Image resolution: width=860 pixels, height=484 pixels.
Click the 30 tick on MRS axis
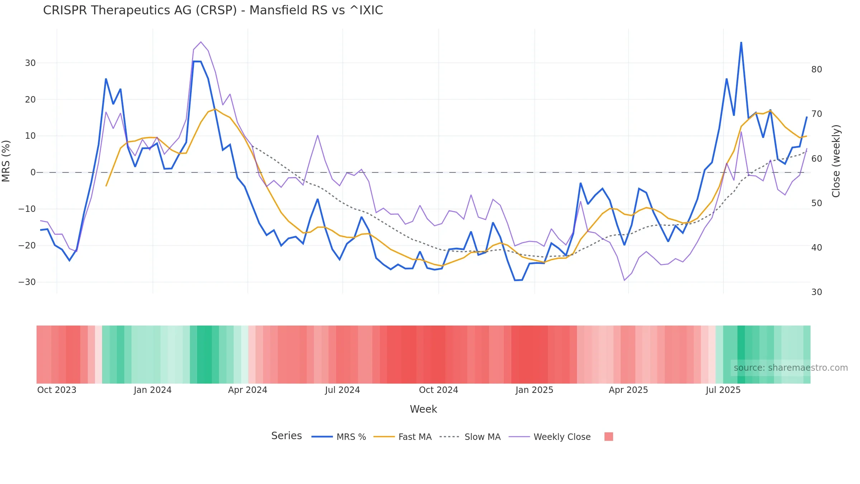pyautogui.click(x=30, y=63)
